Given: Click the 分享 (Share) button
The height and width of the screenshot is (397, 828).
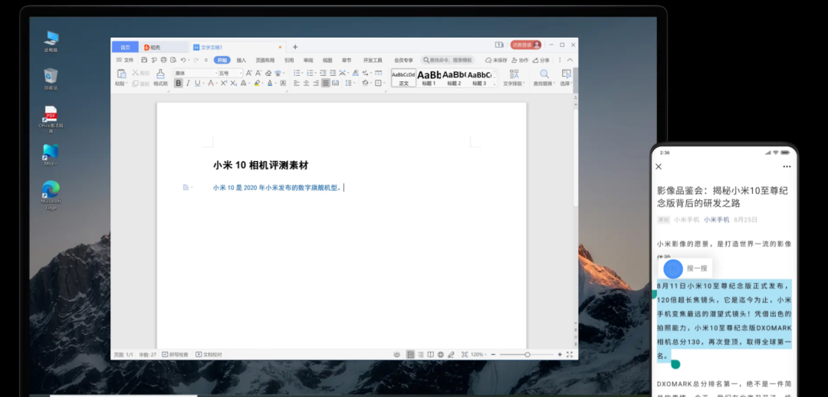Looking at the screenshot, I should point(542,60).
